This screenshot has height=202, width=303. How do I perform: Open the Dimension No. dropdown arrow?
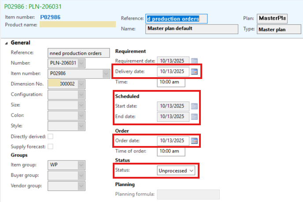(x=81, y=84)
